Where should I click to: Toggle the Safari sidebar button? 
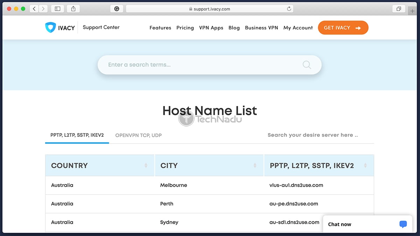click(x=58, y=9)
